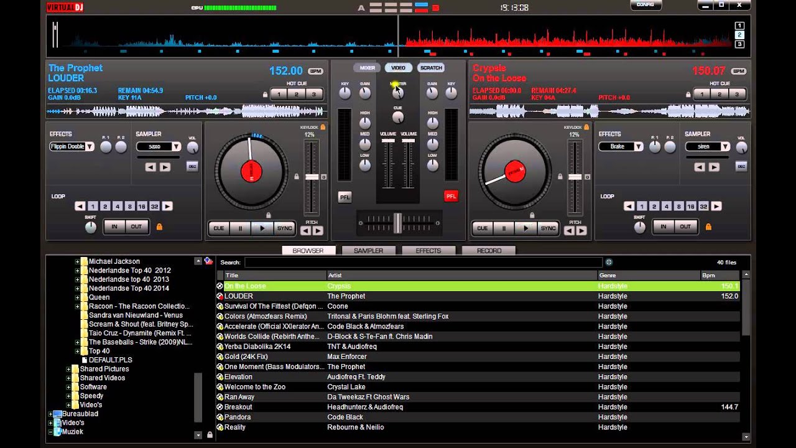The image size is (796, 448).
Task: Select waveform zoom level 1
Action: tap(739, 26)
